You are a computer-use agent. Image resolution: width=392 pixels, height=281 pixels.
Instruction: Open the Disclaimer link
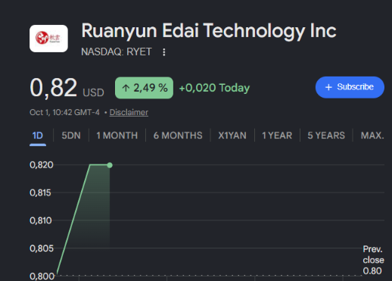coord(129,112)
